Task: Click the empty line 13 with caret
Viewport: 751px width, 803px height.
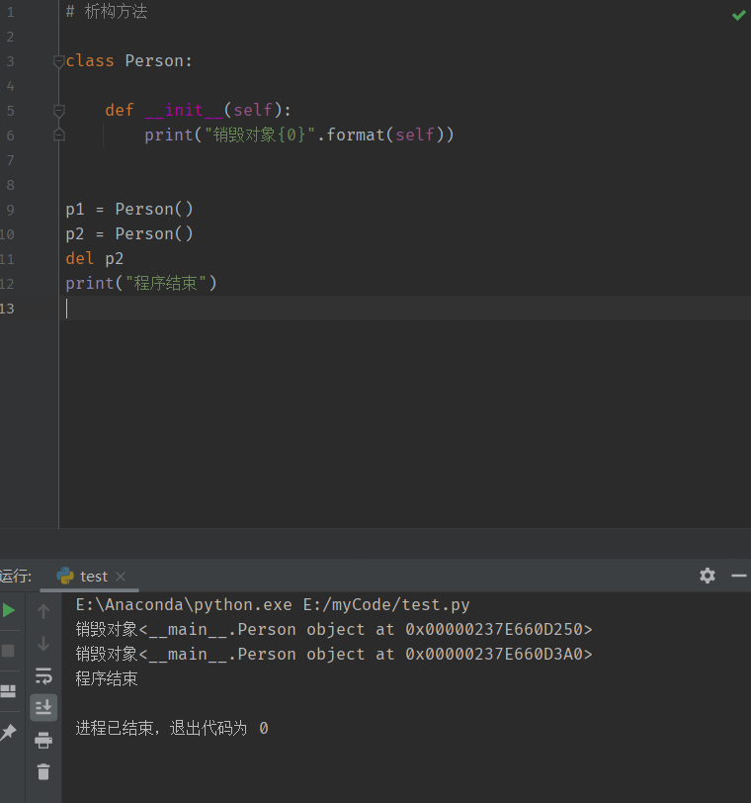Action: tap(404, 309)
